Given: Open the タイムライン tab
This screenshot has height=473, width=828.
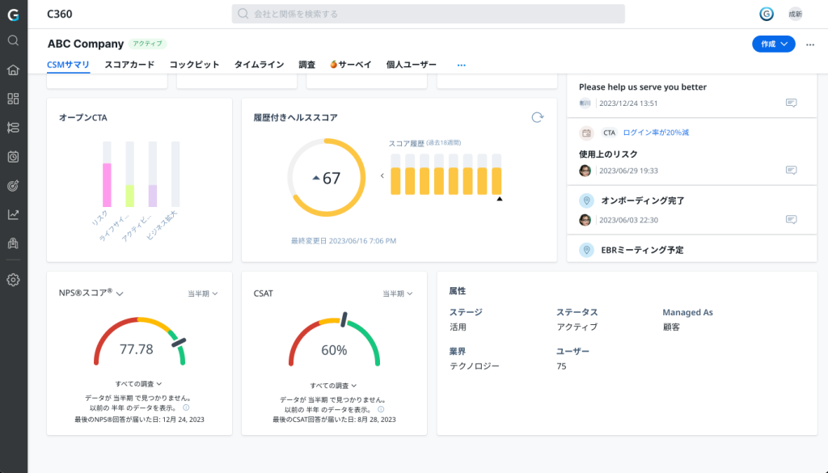Looking at the screenshot, I should [259, 64].
